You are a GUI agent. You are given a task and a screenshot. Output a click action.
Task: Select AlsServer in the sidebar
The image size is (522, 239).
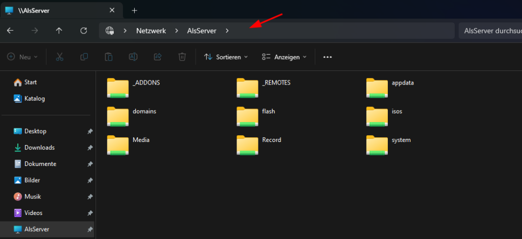pos(48,229)
